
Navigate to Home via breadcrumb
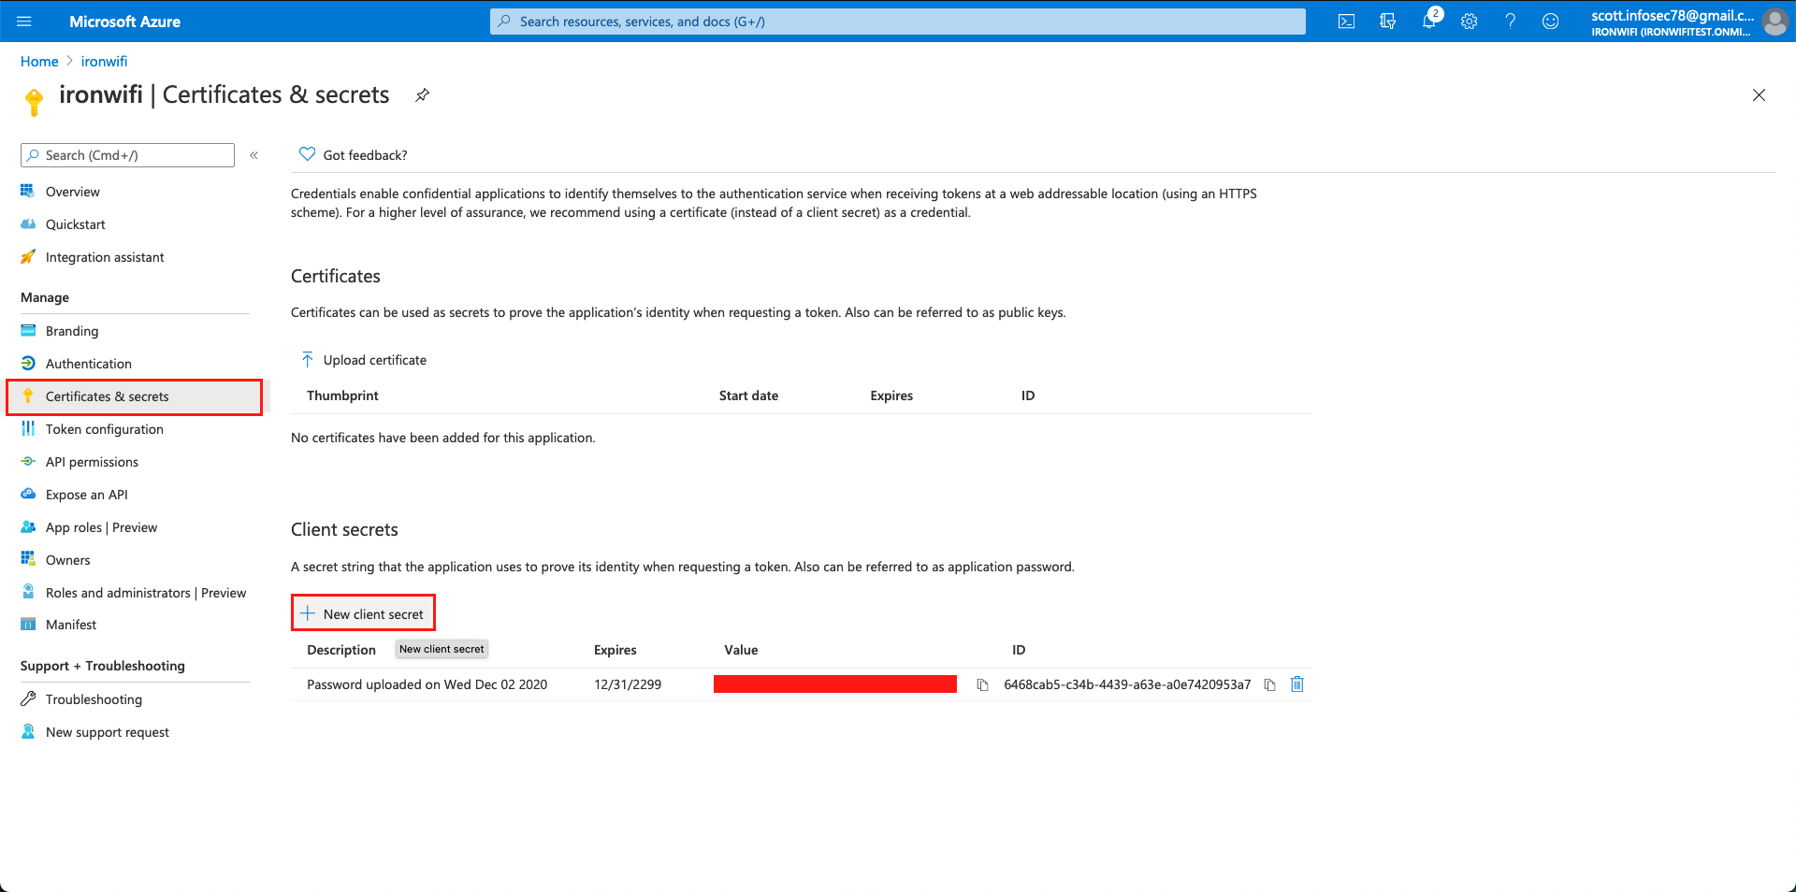39,61
